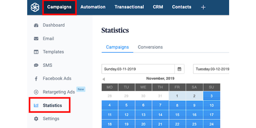Open the Dashboard gauge icon
Image resolution: width=256 pixels, height=128 pixels.
pyautogui.click(x=36, y=25)
